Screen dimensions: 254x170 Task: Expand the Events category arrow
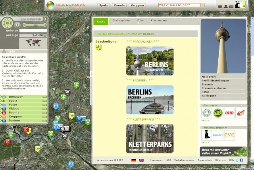coord(1,113)
